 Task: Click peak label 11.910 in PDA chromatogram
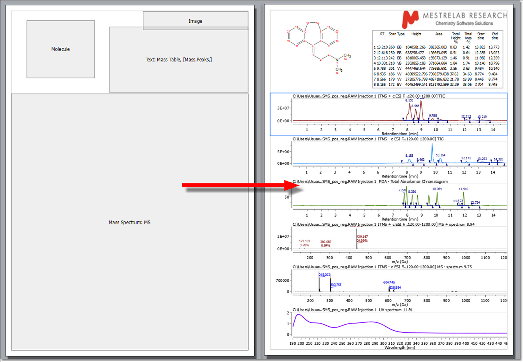[463, 189]
